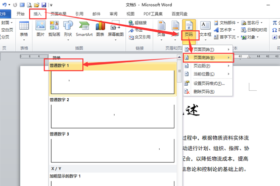280x186 pixels.
Task: Click the undo icon in title bar
Action: (4, 5)
